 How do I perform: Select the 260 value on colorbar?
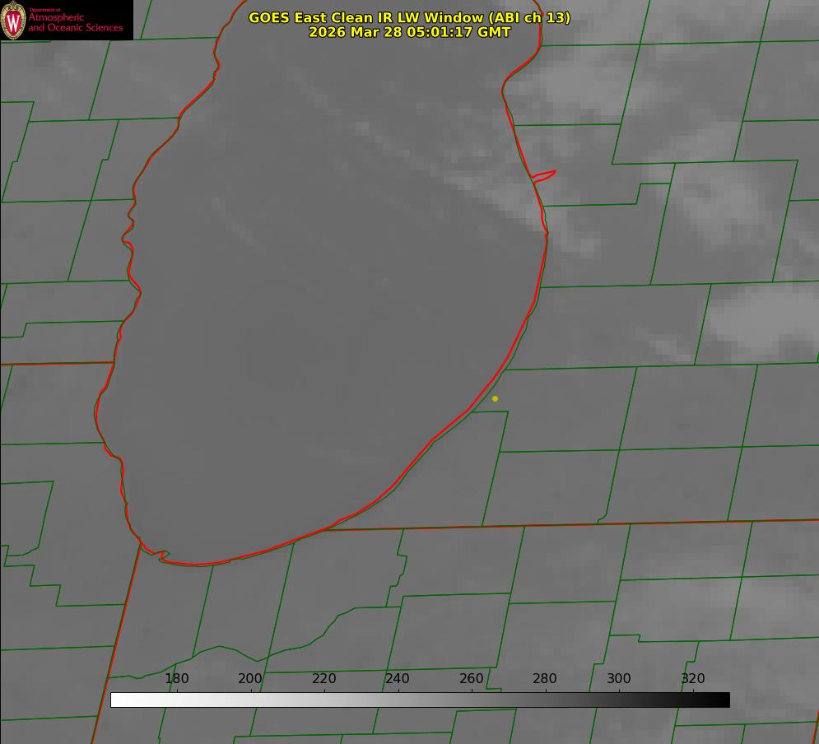(x=471, y=679)
